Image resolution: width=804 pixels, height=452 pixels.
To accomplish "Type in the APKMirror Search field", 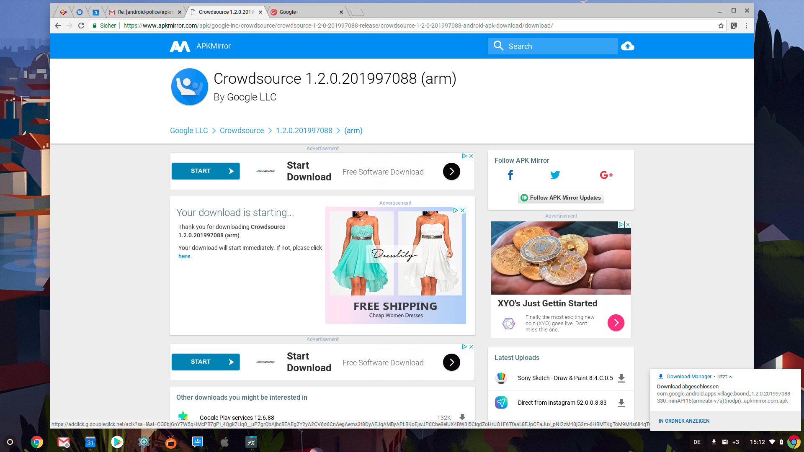I will coord(552,46).
